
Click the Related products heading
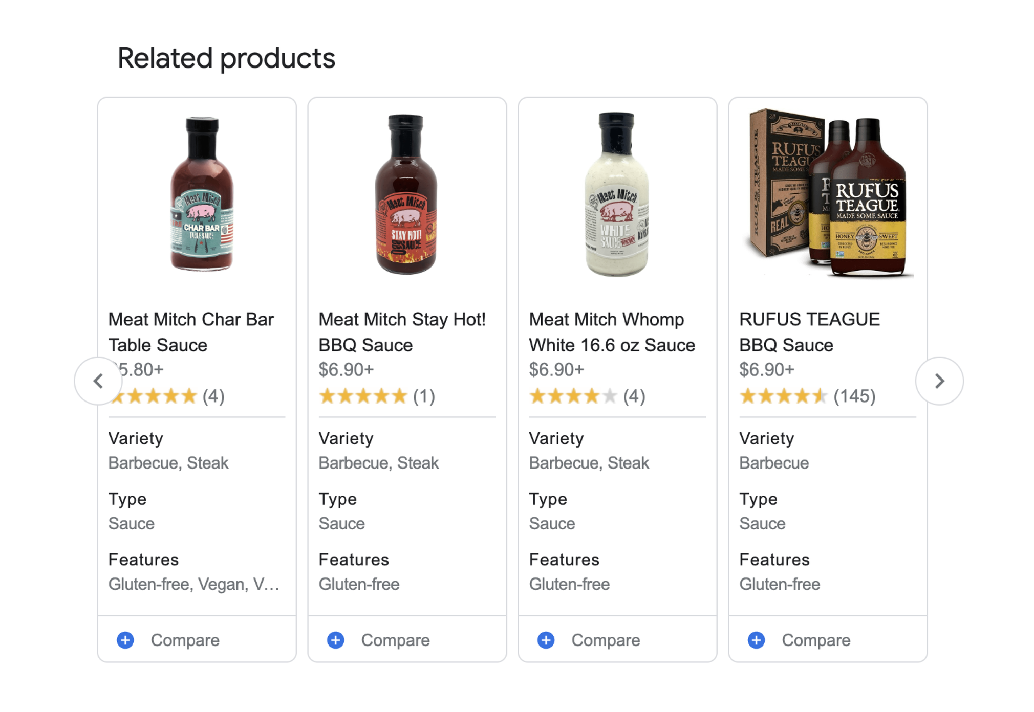[x=226, y=58]
